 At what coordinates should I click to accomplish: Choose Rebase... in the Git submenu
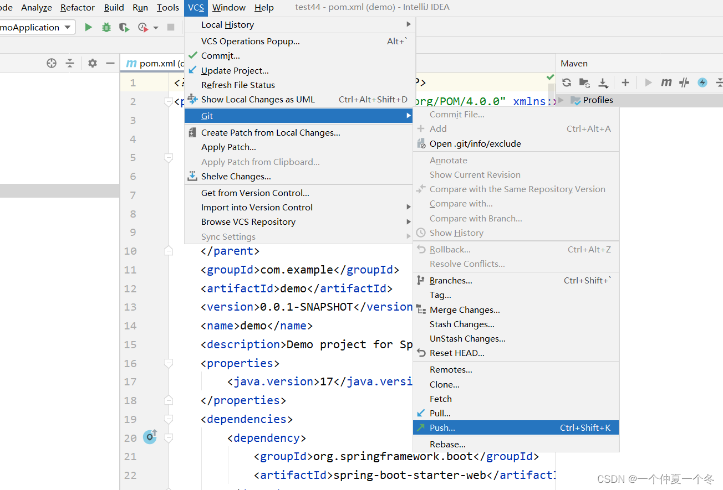click(x=516, y=444)
